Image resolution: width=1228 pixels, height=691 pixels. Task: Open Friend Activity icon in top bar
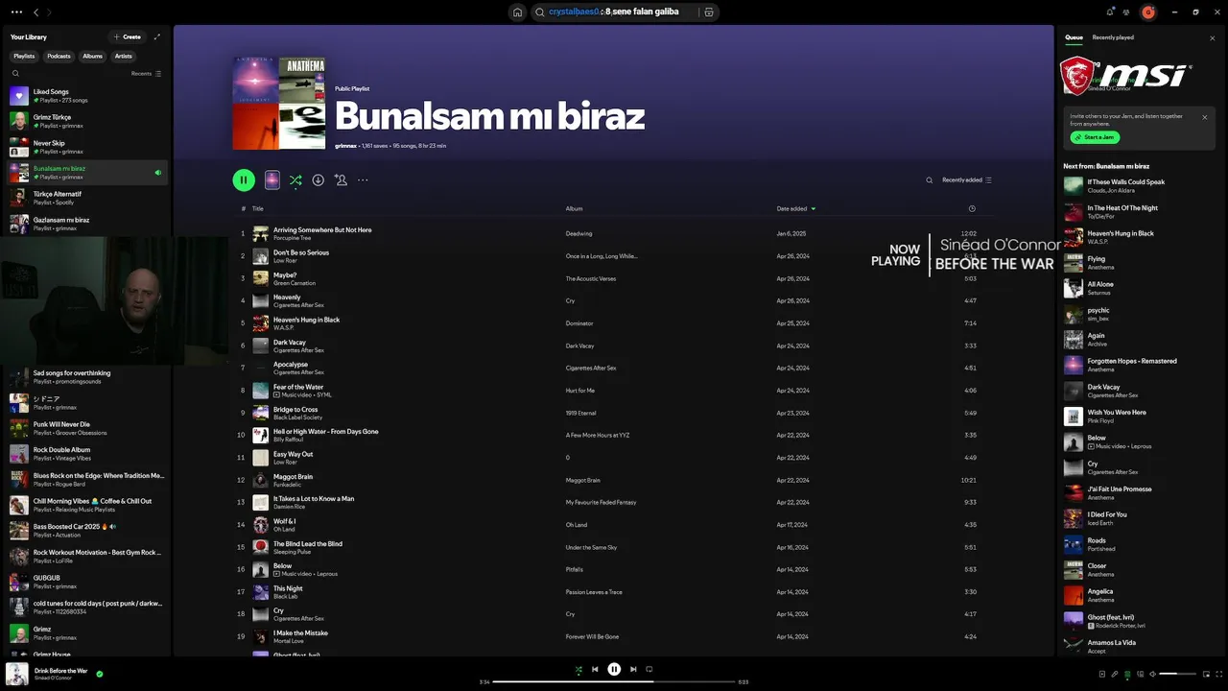tap(1126, 12)
